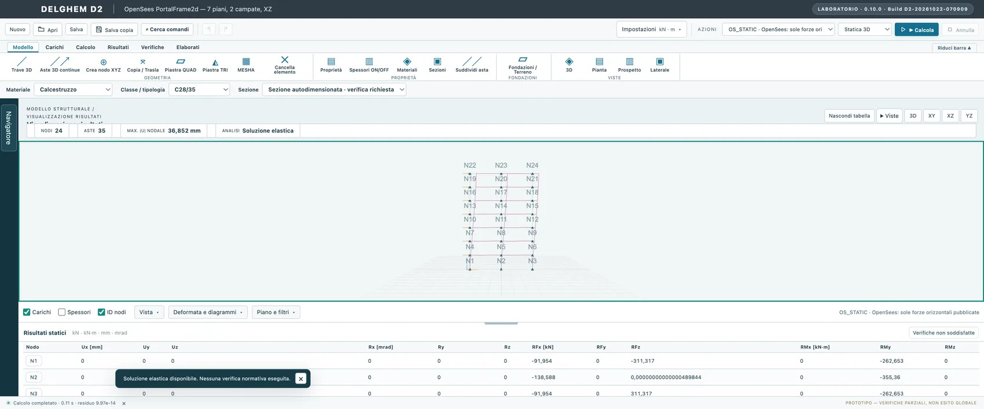This screenshot has height=409, width=984.
Task: Select the Suddividi asta tool
Action: 472,65
